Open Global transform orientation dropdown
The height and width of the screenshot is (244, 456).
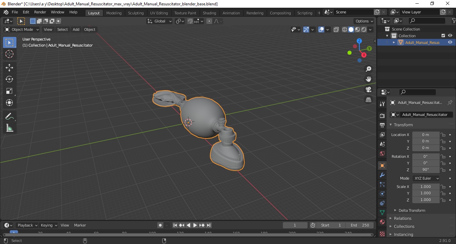[160, 21]
